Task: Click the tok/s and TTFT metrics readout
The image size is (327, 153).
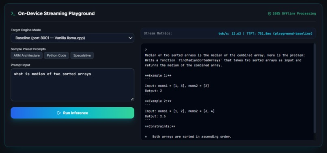Action: pos(265,34)
